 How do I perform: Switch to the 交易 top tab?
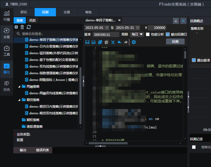coord(67,12)
